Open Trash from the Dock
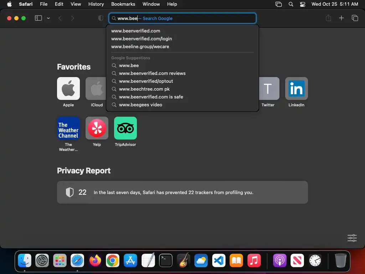The width and height of the screenshot is (365, 274). coord(340,260)
